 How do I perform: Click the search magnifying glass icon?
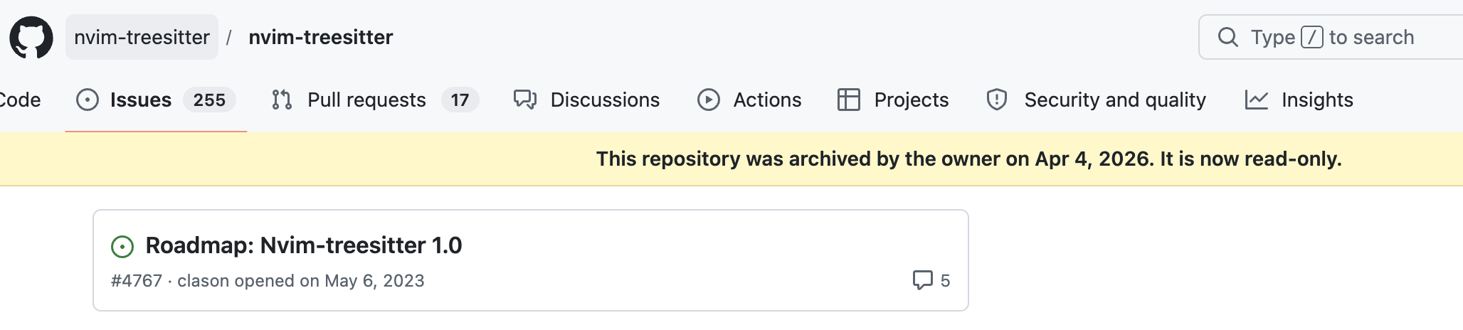(1227, 37)
